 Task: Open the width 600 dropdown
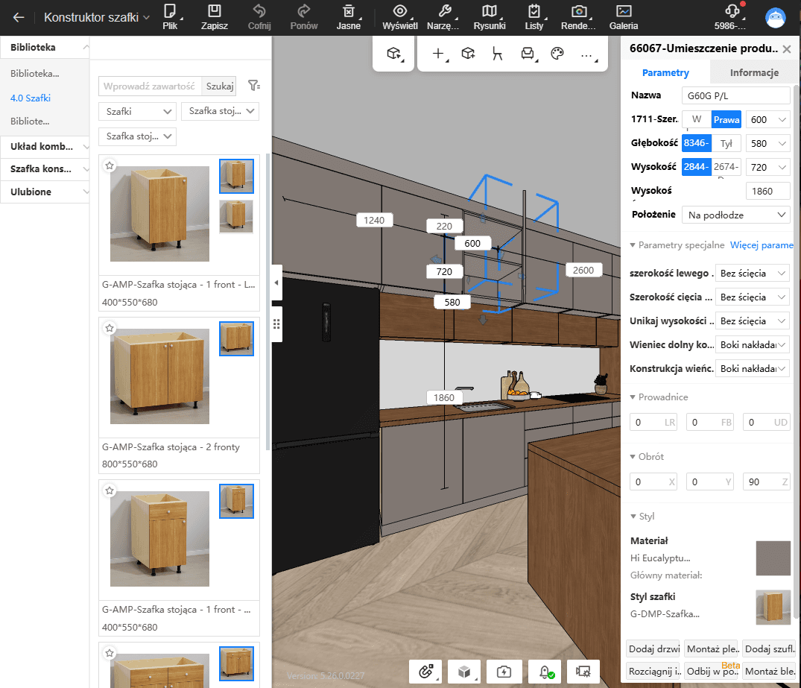coord(767,119)
